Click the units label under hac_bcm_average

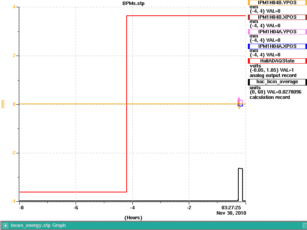(255, 88)
